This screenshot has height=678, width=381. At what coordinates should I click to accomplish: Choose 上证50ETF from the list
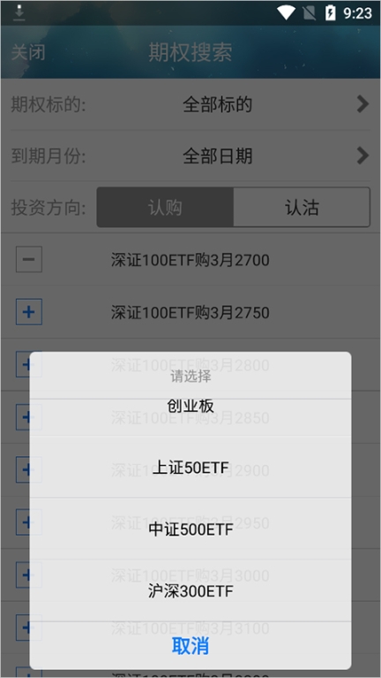coord(190,467)
